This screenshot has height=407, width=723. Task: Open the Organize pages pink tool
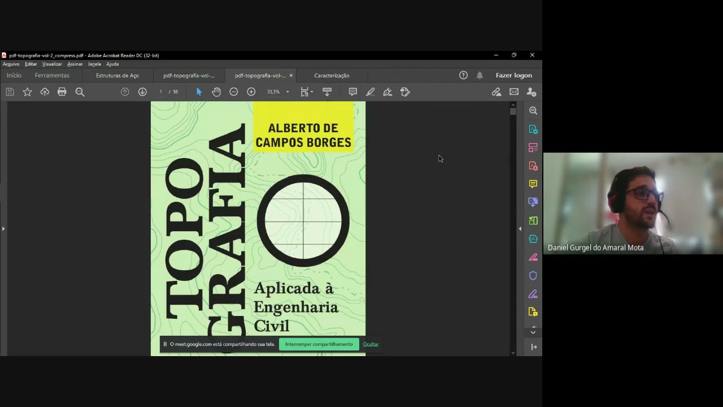[x=533, y=148]
